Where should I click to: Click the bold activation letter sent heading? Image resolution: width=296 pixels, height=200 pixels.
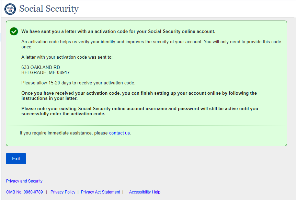tap(118, 32)
